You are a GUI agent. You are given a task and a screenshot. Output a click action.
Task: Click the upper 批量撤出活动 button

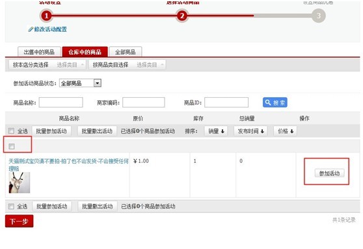click(97, 131)
